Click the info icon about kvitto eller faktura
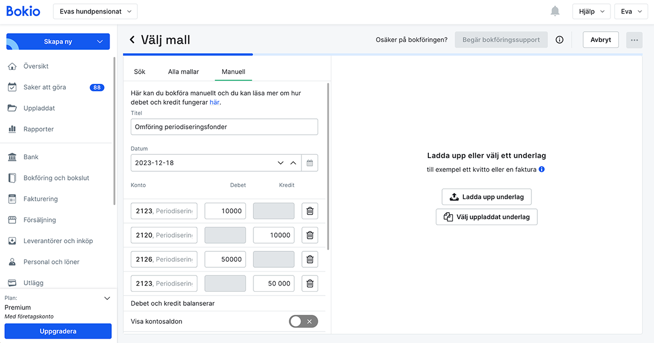The image size is (654, 343). pos(541,169)
